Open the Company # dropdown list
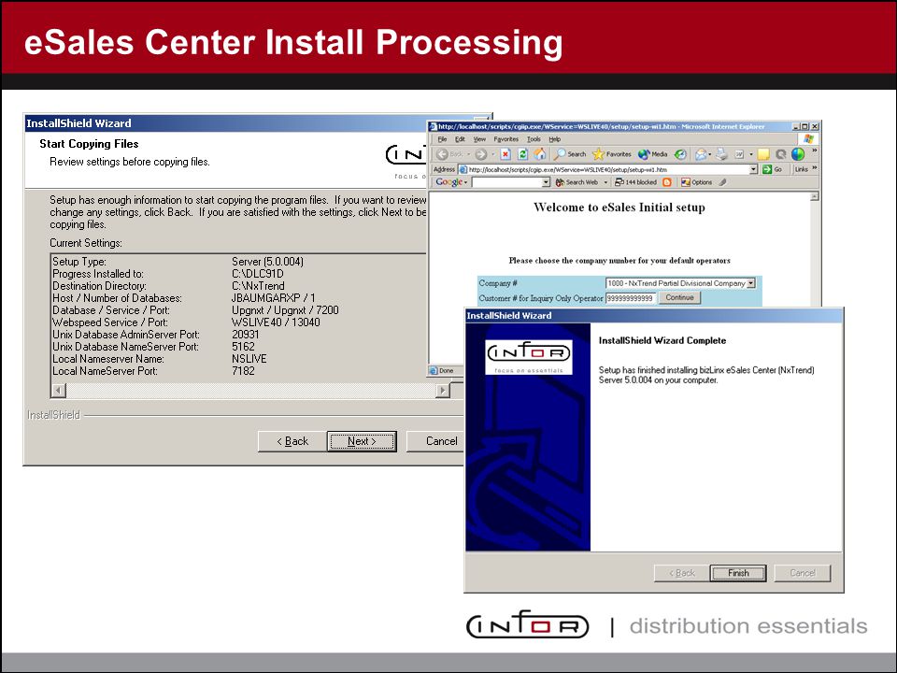Screen dimensions: 897x673 pyautogui.click(x=751, y=283)
